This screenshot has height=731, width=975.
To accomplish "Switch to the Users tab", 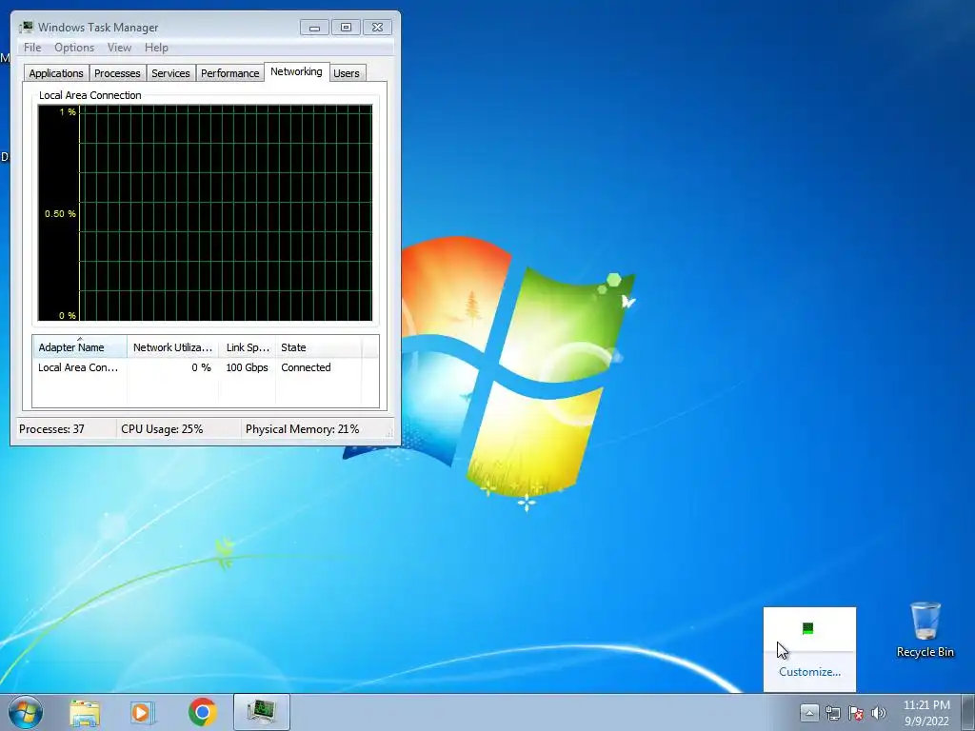I will coord(347,73).
